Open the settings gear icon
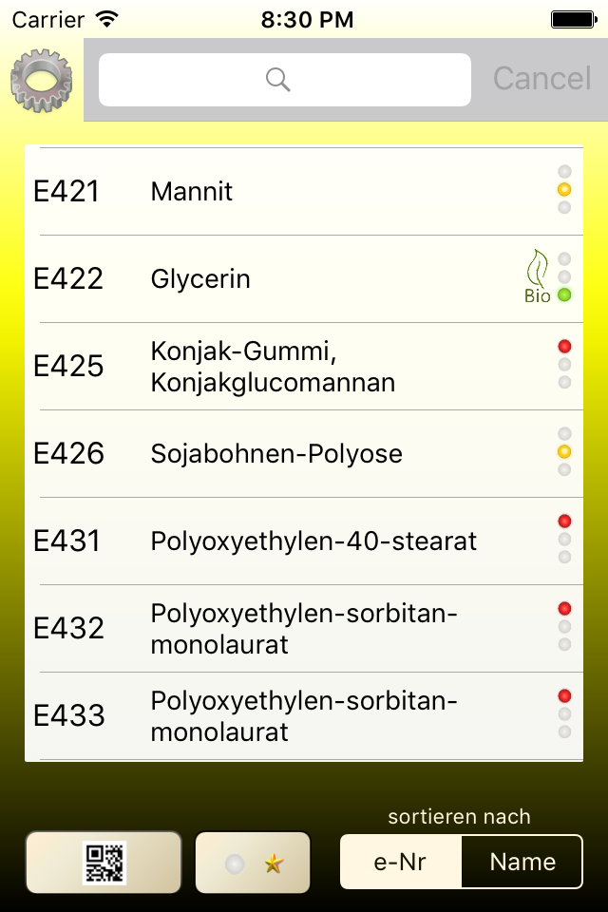The width and height of the screenshot is (608, 912). [x=40, y=81]
